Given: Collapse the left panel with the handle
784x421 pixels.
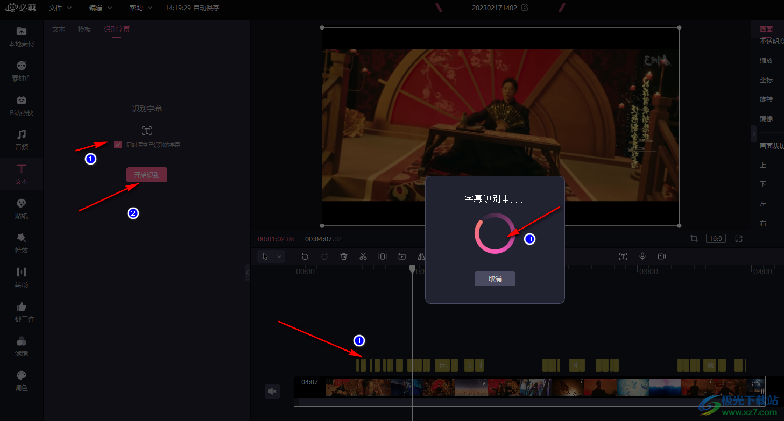Looking at the screenshot, I should click(x=248, y=273).
